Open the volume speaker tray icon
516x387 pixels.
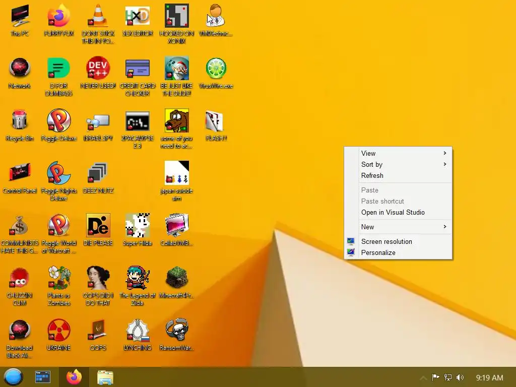pos(460,377)
